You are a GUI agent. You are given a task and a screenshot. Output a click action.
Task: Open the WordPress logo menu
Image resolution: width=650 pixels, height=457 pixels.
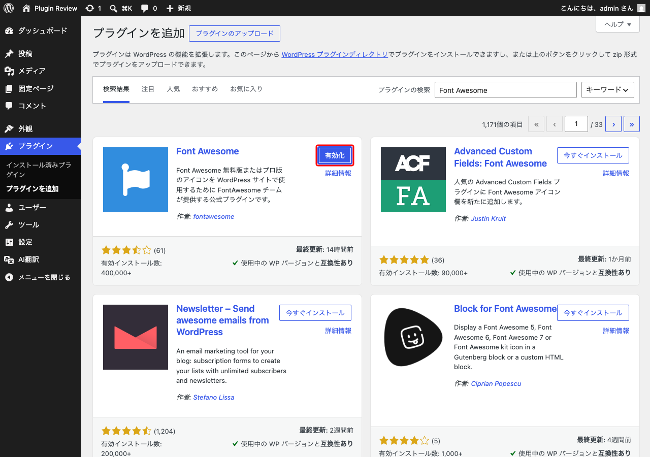(9, 8)
